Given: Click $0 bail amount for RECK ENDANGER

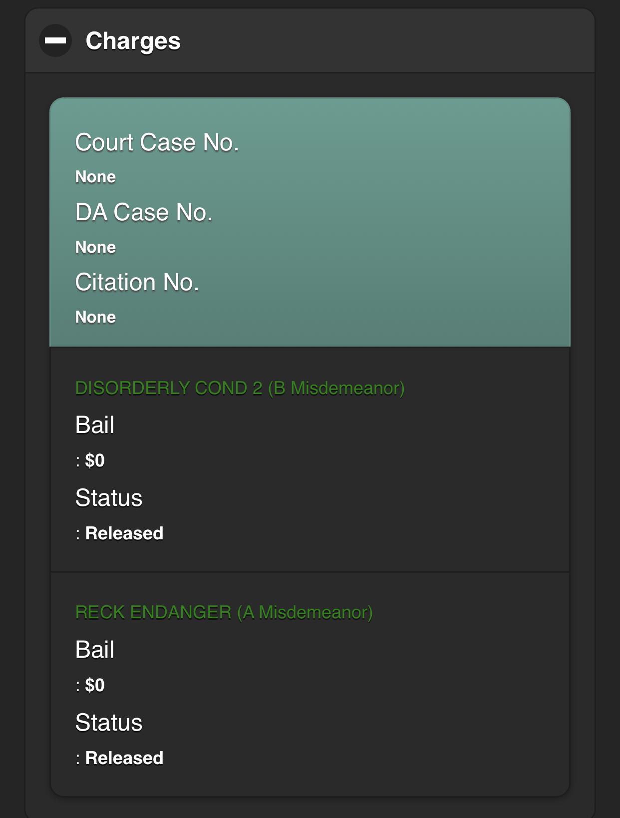Looking at the screenshot, I should [x=94, y=685].
